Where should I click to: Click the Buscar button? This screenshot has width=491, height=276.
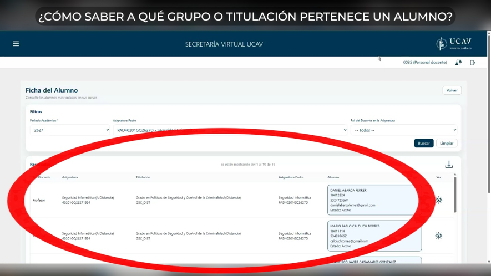(x=424, y=143)
